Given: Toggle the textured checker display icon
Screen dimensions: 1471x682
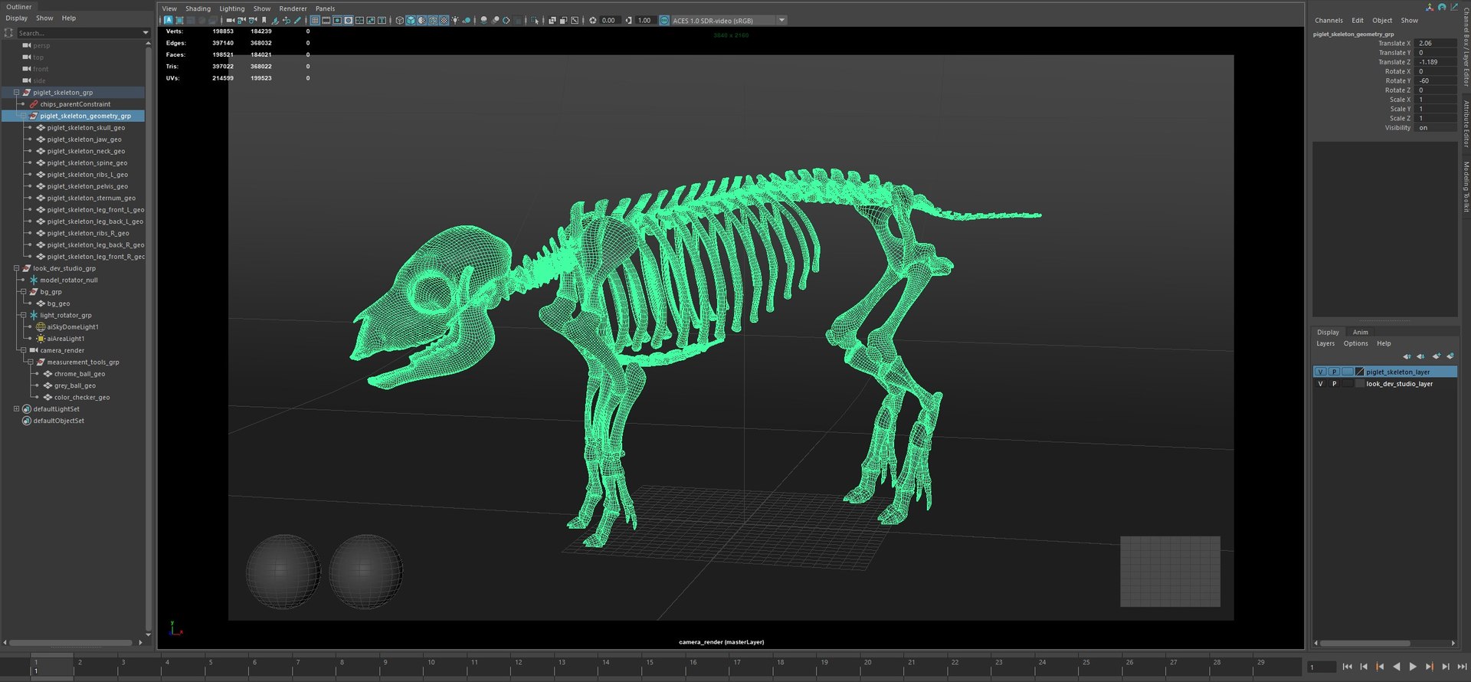Looking at the screenshot, I should point(444,21).
